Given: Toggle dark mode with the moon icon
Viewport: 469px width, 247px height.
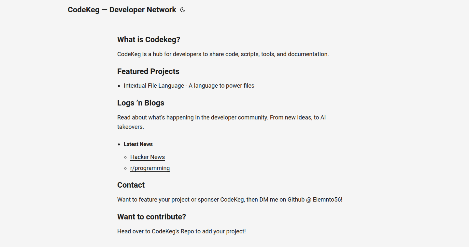Looking at the screenshot, I should click(x=183, y=10).
